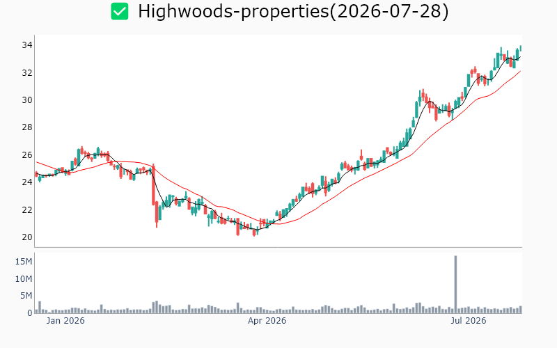557x348 pixels.
Task: Click the Apr 2026 x-axis label
Action: [267, 321]
